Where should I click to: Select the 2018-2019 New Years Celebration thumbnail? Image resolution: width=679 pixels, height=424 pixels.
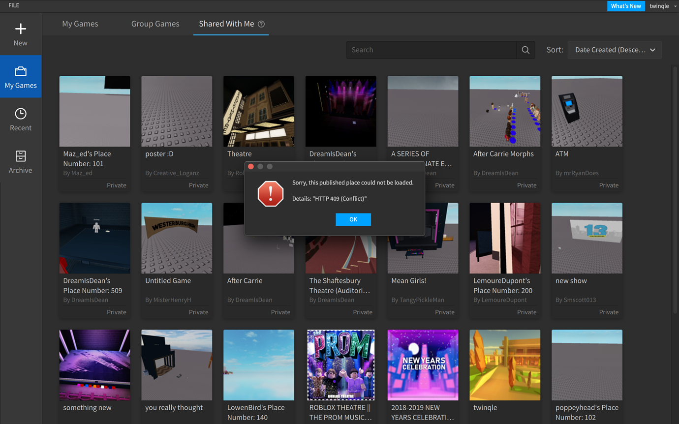[x=423, y=365]
